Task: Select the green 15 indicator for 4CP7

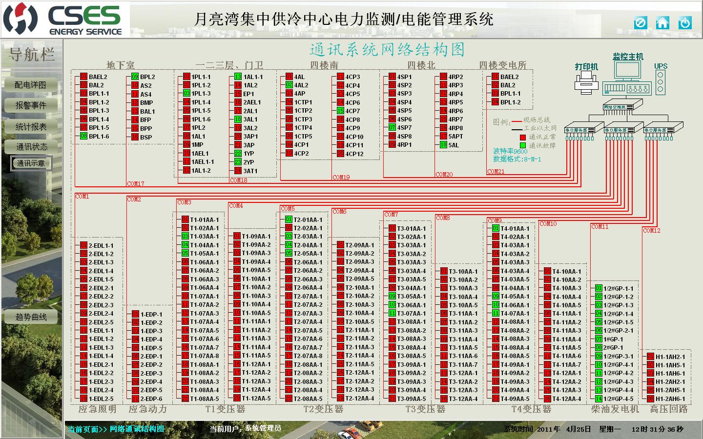Action: pos(340,111)
